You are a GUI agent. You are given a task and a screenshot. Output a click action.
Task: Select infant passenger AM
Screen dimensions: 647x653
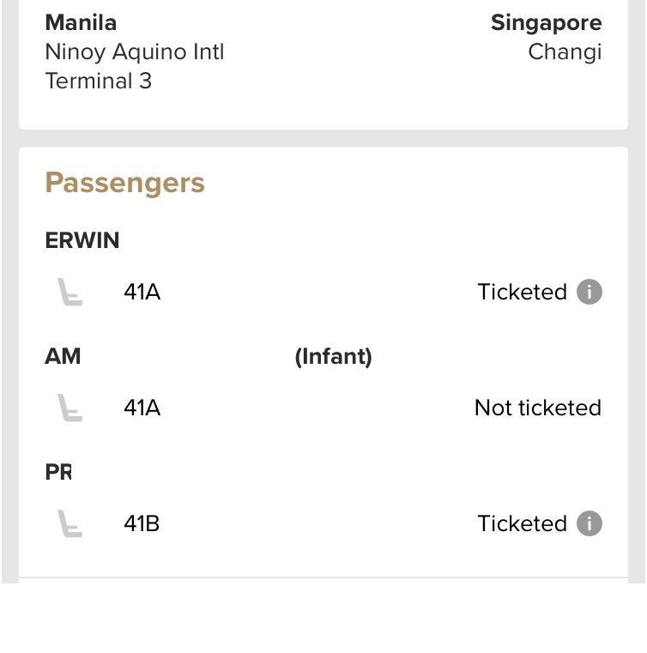pos(63,356)
